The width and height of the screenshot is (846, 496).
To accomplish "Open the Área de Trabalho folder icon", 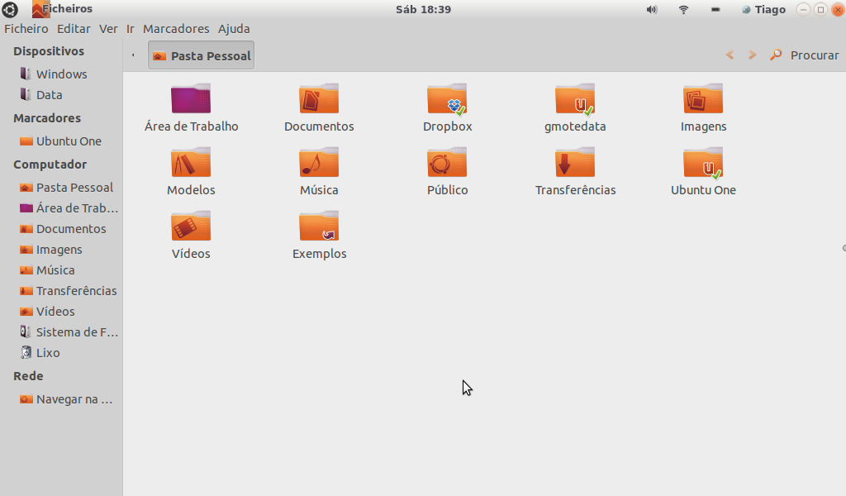I will coord(191,98).
